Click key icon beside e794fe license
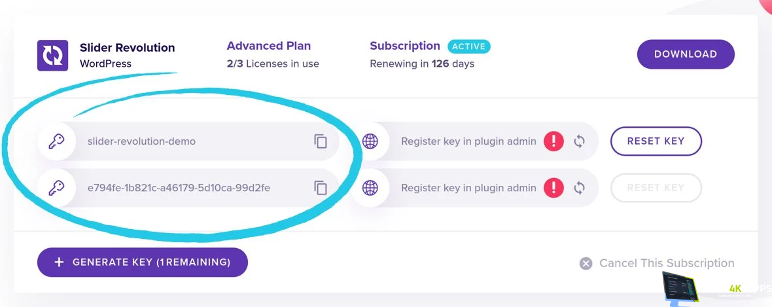Viewport: 772px width, 307px height. point(56,188)
